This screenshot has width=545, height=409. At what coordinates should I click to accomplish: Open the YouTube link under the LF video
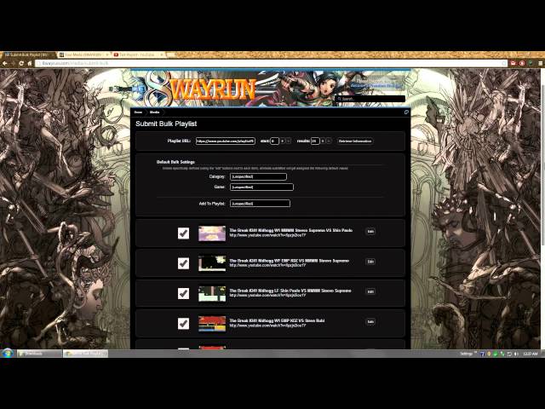pos(267,296)
